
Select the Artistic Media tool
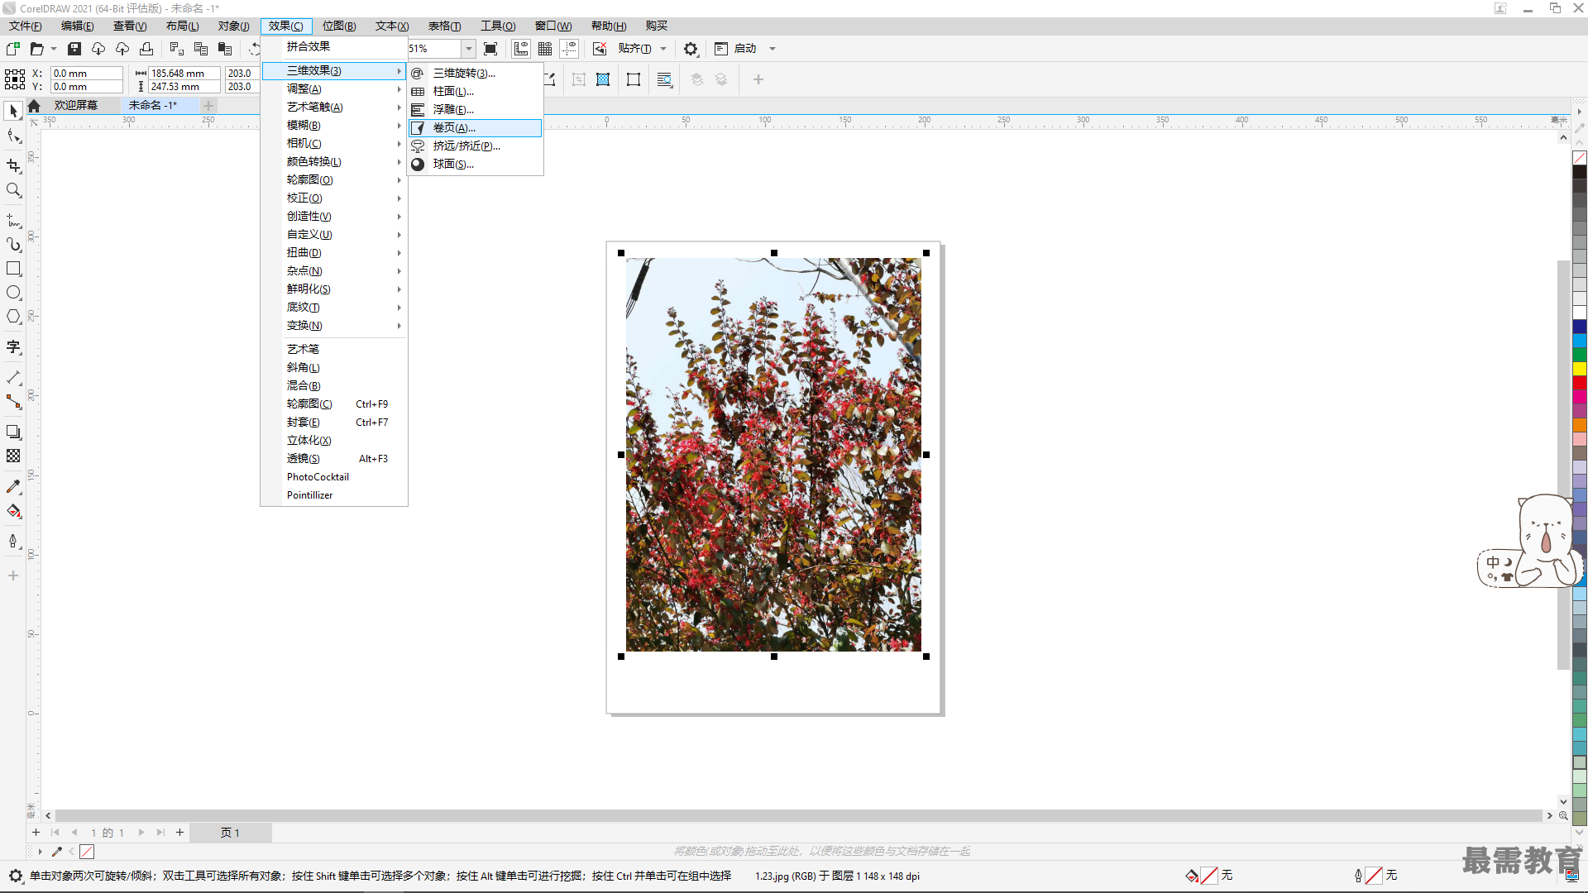[x=13, y=245]
